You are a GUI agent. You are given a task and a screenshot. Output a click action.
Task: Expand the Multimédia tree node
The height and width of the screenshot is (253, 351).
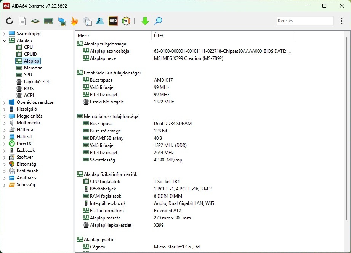click(4, 123)
